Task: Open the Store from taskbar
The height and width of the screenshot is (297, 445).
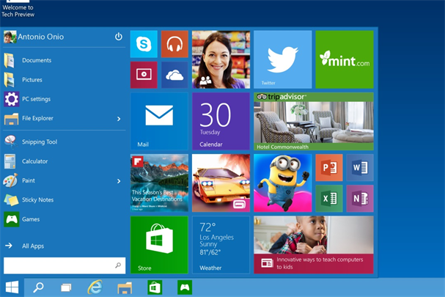Action: tap(155, 287)
